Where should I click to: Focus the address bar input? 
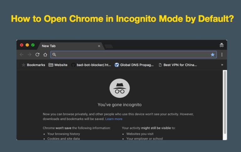[133, 55]
